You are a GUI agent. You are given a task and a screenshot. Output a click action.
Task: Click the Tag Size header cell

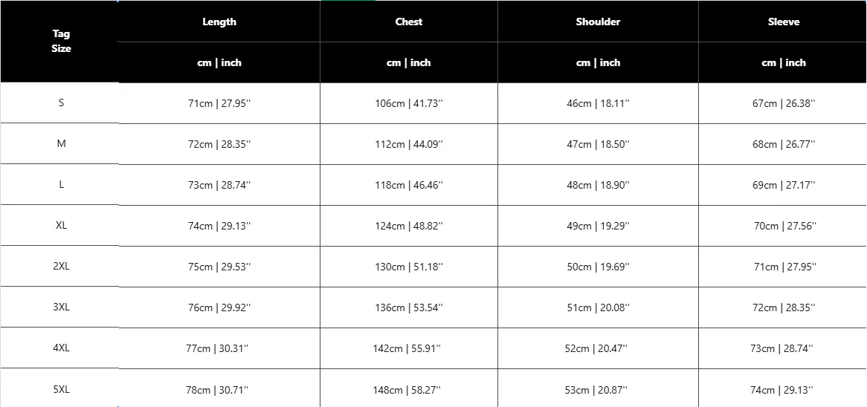tap(61, 41)
